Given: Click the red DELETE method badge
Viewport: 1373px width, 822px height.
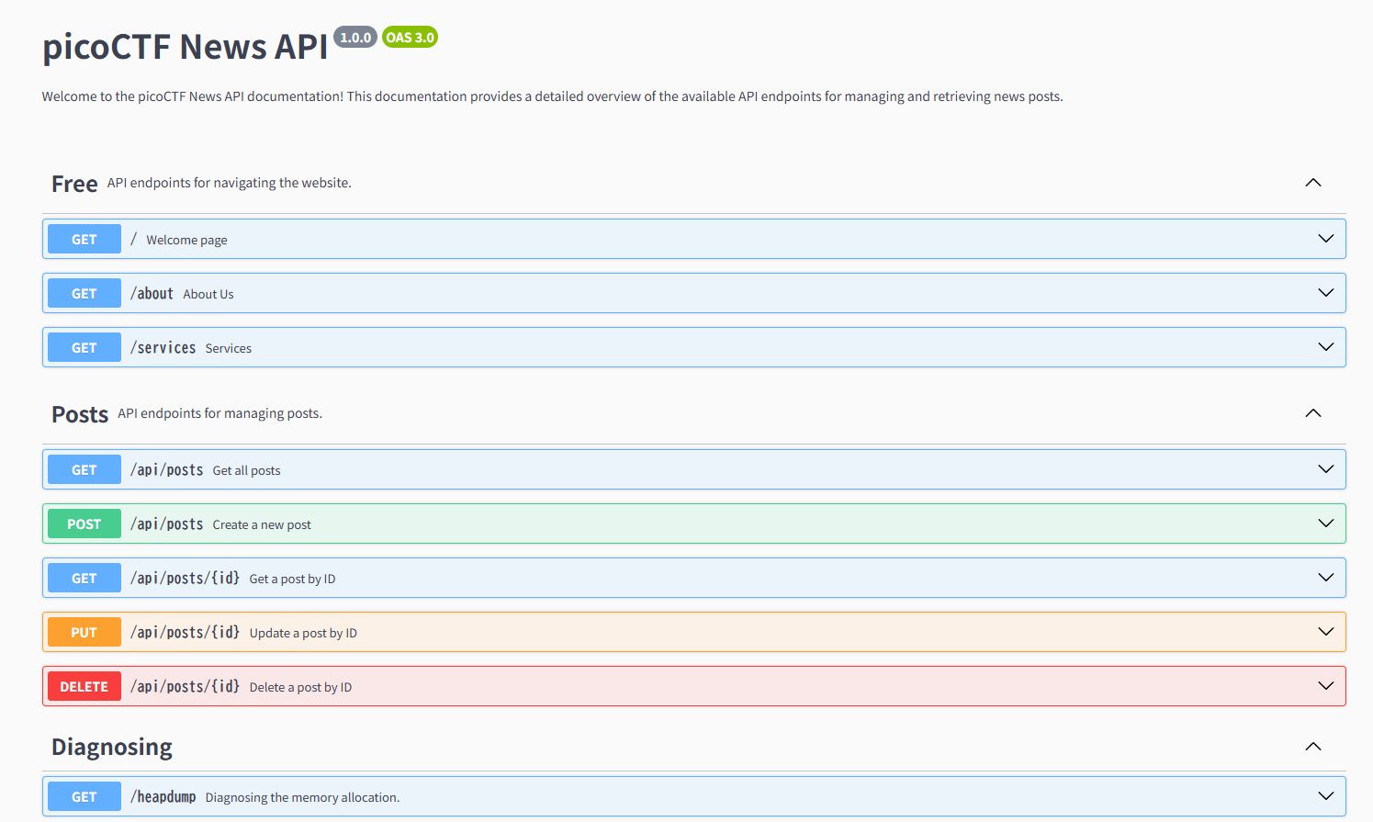Looking at the screenshot, I should [84, 686].
